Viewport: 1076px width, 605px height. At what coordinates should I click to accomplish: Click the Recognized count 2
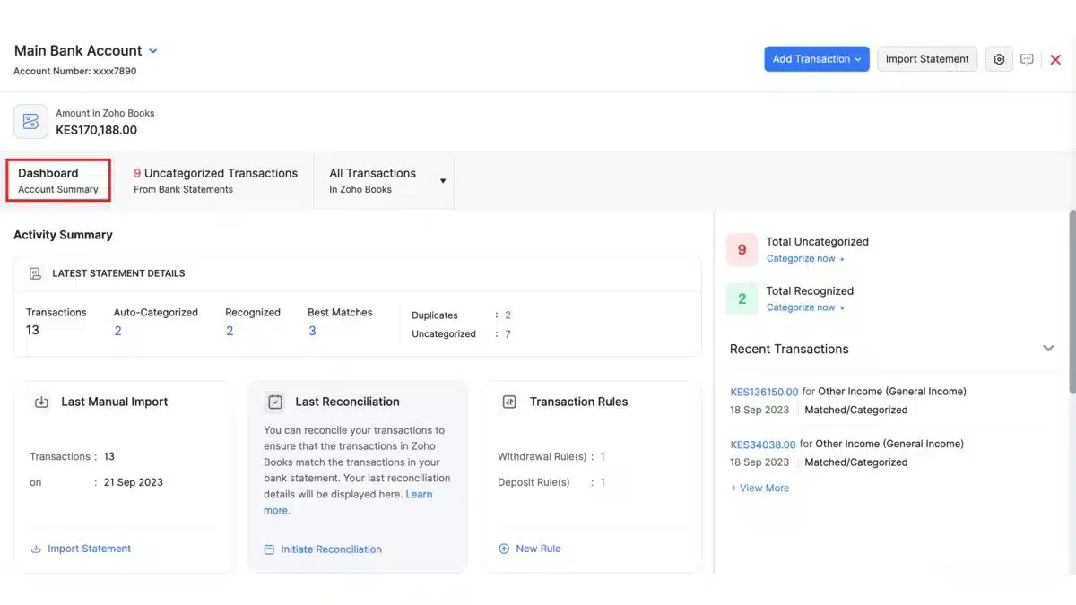click(230, 331)
